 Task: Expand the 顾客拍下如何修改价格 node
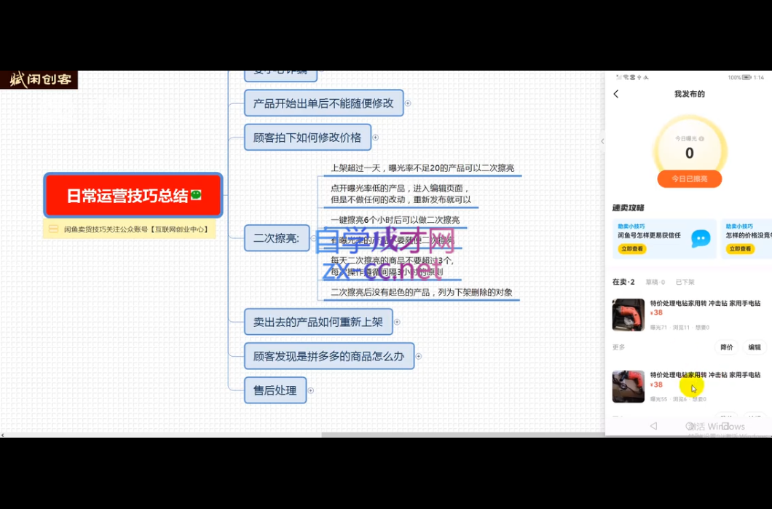tap(376, 138)
